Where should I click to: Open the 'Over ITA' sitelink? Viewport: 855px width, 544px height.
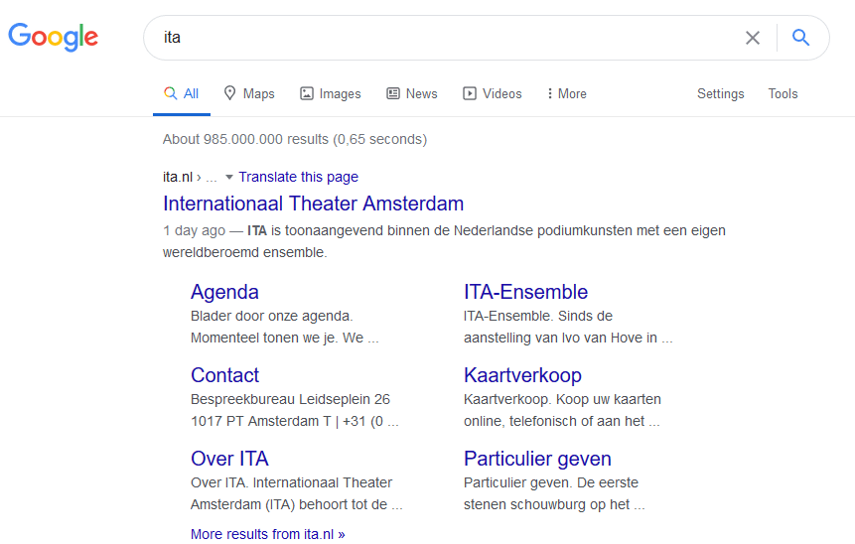coord(229,459)
